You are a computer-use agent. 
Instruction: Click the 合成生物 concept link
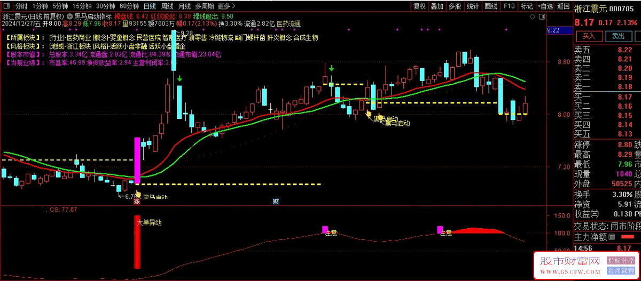[x=306, y=38]
